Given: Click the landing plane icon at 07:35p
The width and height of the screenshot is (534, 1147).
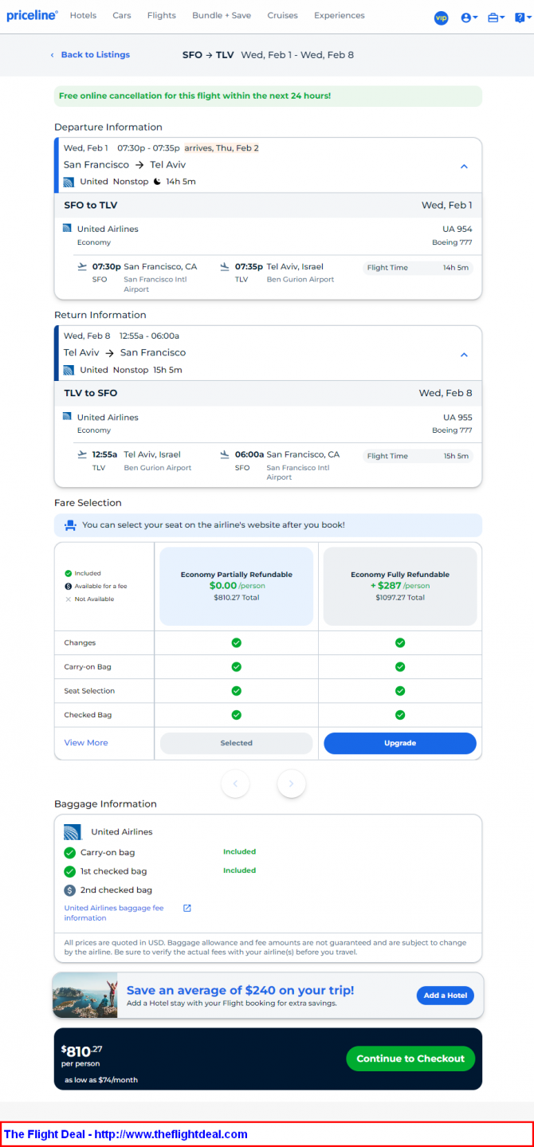Looking at the screenshot, I should point(225,266).
